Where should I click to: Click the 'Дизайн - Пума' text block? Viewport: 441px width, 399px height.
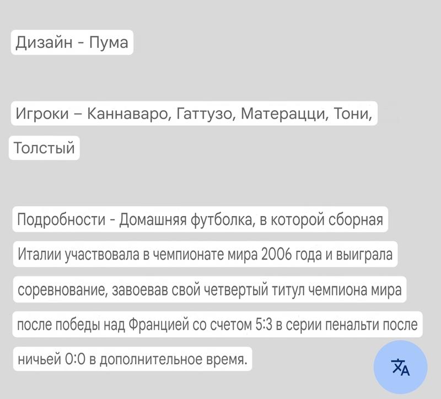pyautogui.click(x=72, y=42)
